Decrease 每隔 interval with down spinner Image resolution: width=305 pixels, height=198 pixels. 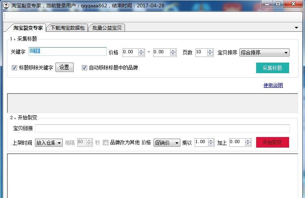coord(89,144)
